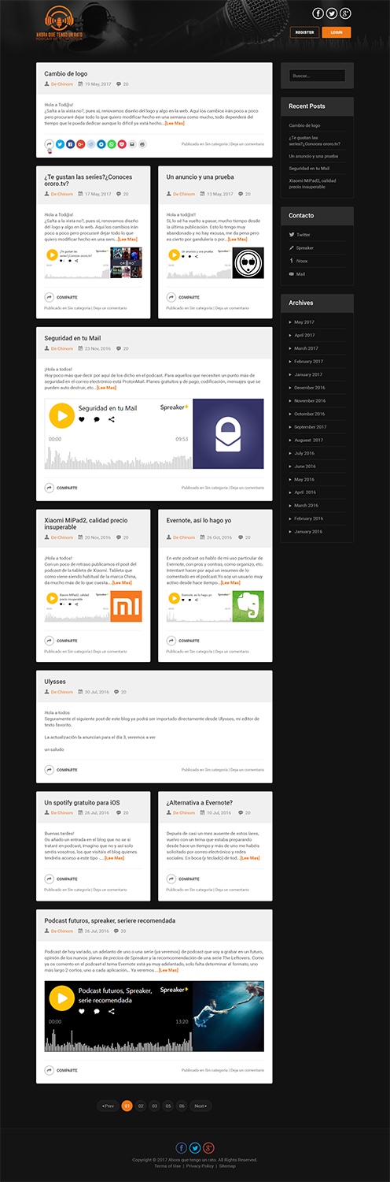Open December 2016 archive
This screenshot has height=1182, width=390.
309,388
